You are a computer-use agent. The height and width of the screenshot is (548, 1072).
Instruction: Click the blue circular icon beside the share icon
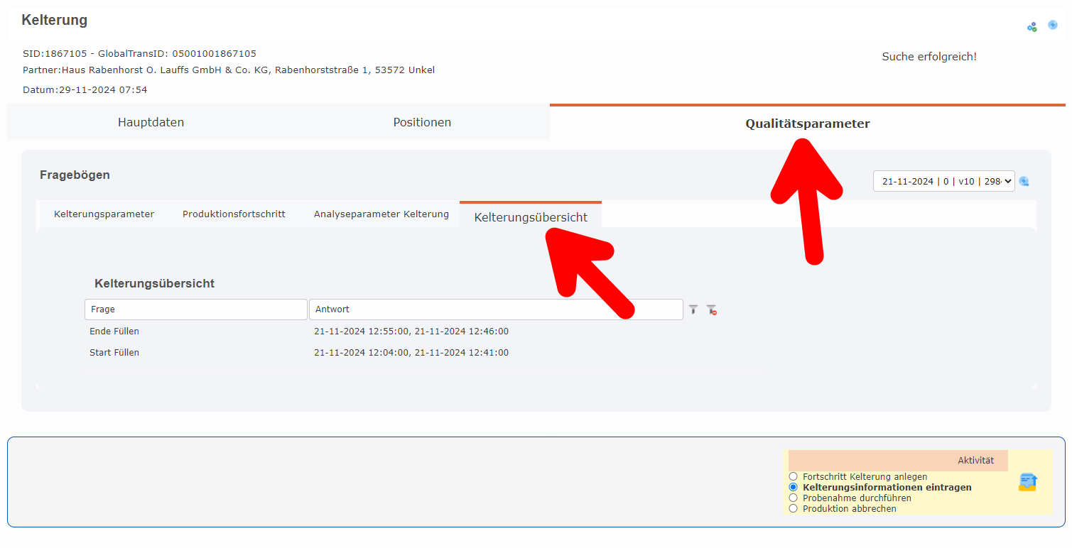tap(1052, 25)
